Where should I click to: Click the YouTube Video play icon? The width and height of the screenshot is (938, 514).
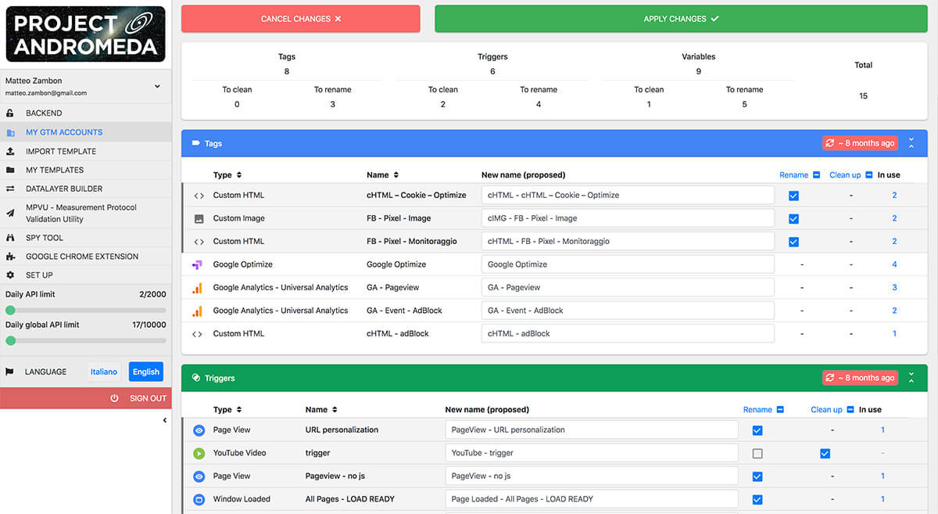click(199, 453)
